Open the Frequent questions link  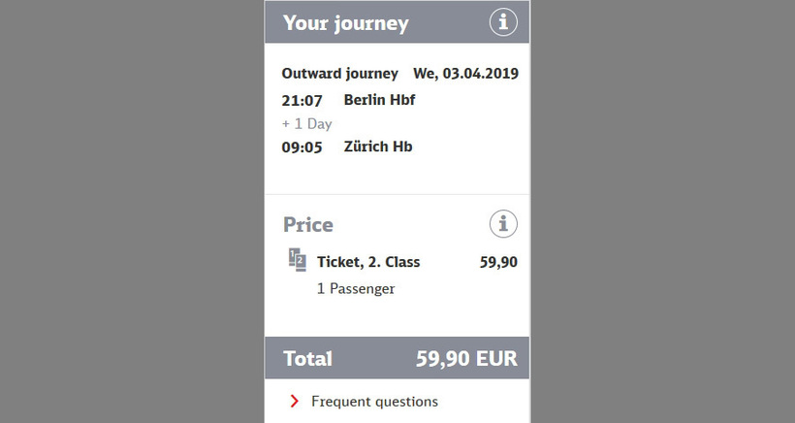(x=374, y=402)
